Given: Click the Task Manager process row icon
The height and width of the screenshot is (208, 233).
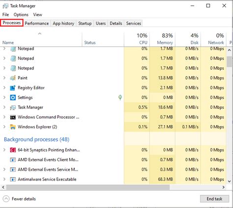Looking at the screenshot, I should [x=13, y=107].
